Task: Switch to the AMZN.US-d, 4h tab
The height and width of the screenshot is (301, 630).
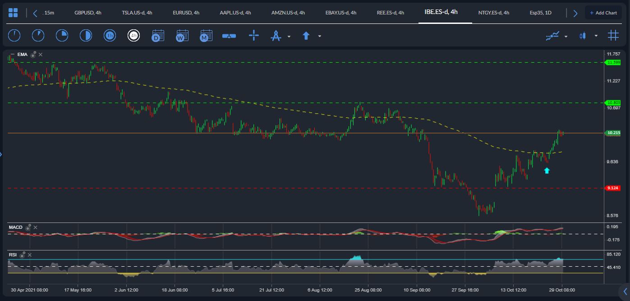Action: (288, 13)
